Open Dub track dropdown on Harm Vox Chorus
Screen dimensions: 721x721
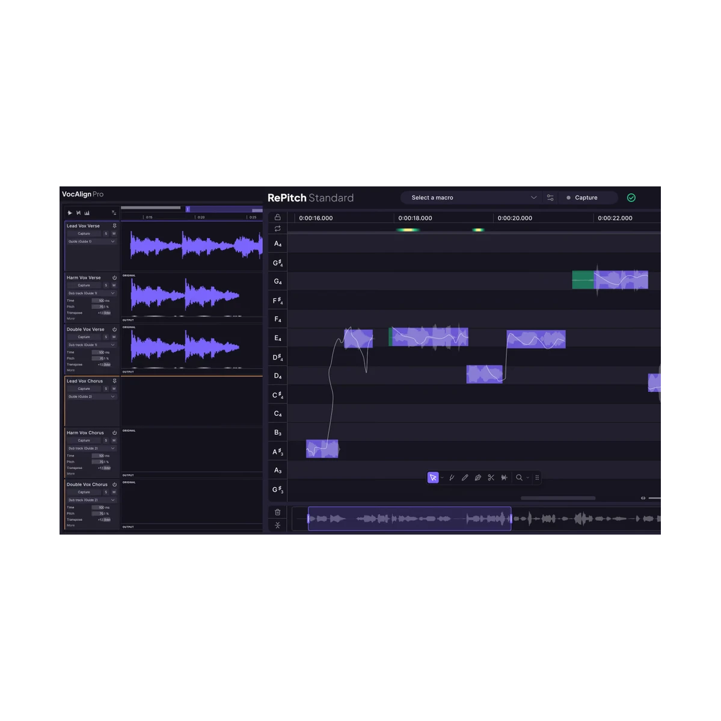pyautogui.click(x=91, y=449)
